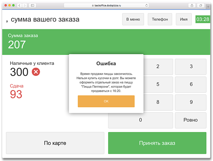Select the Ровно exact-amount key
The width and height of the screenshot is (213, 161).
[x=191, y=120]
